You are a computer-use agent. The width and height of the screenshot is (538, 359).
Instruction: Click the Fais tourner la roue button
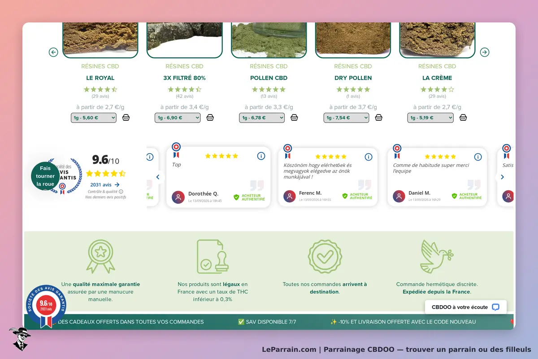click(45, 176)
